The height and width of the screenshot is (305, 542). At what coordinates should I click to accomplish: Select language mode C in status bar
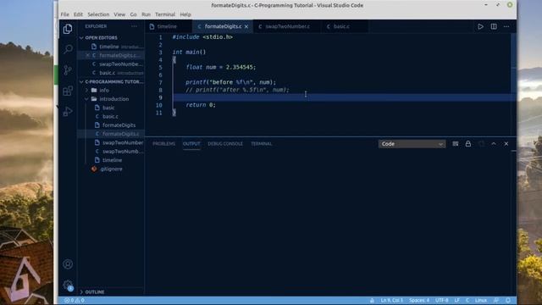tap(467, 301)
